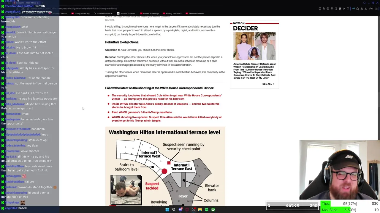Click the 'Columns' map label
This screenshot has height=213, width=380.
click(211, 200)
